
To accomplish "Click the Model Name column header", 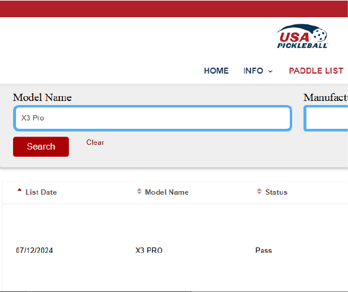I will click(167, 192).
